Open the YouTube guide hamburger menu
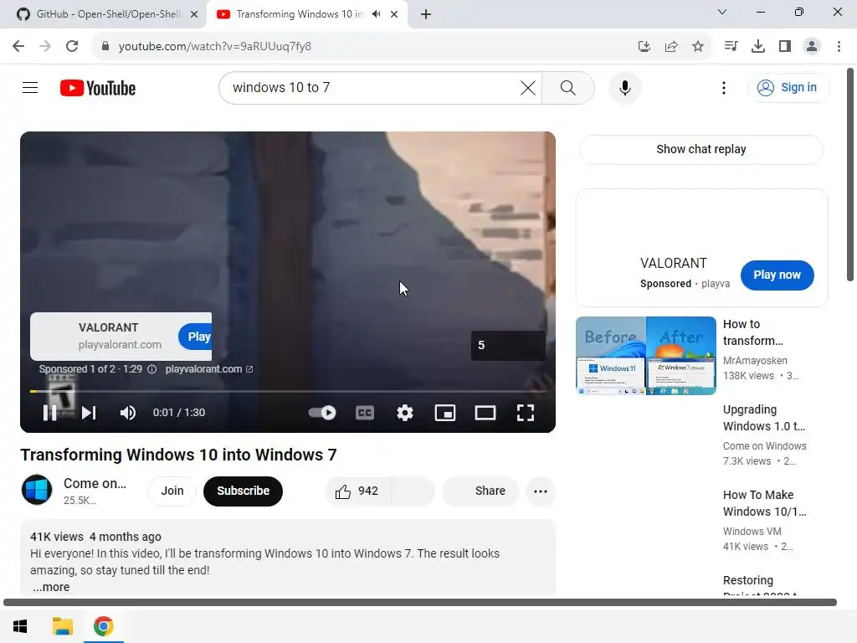857x643 pixels. (30, 87)
